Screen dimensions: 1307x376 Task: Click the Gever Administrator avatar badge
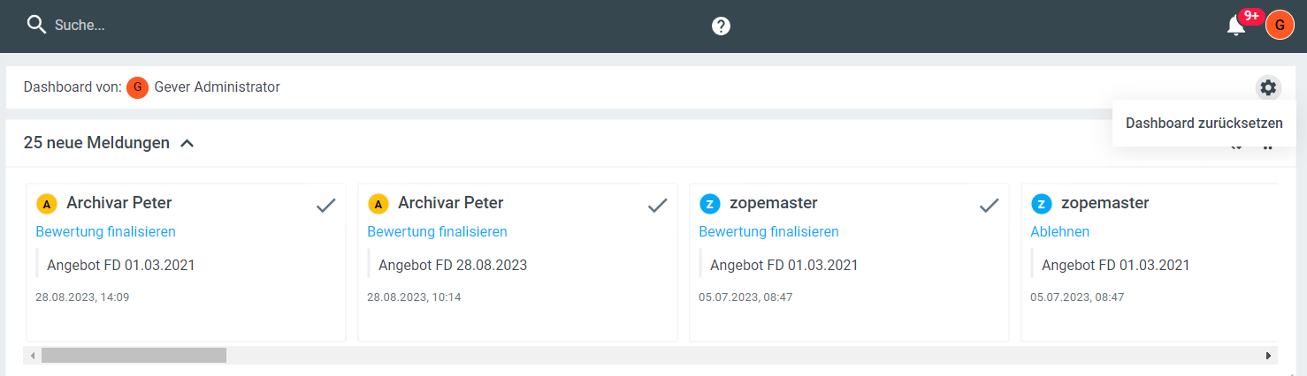(x=137, y=87)
